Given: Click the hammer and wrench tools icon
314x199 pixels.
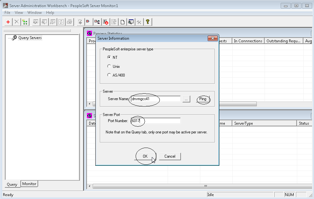Looking at the screenshot, I should click(x=139, y=22).
